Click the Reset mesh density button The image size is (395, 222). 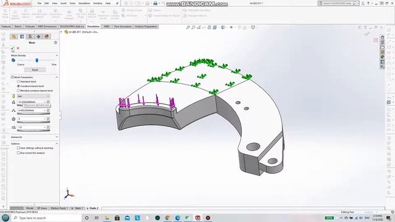pyautogui.click(x=35, y=70)
